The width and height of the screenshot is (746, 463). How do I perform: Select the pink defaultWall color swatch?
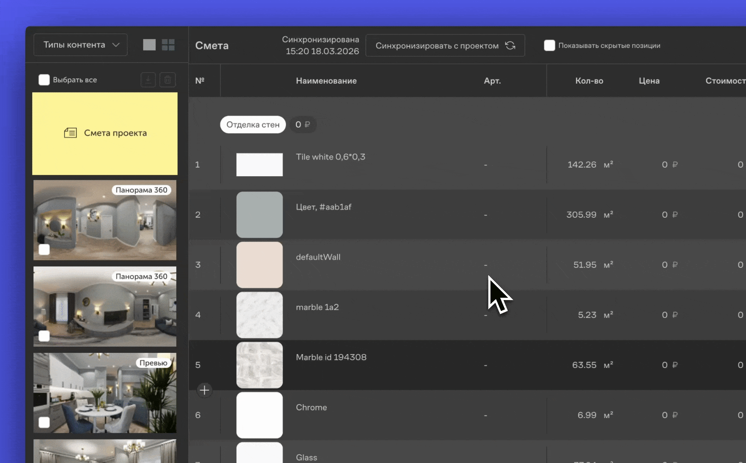[259, 265]
